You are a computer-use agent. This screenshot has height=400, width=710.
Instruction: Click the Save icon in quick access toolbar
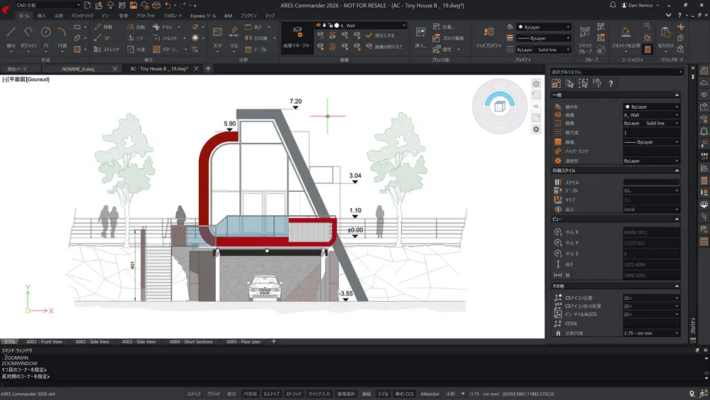click(x=133, y=6)
